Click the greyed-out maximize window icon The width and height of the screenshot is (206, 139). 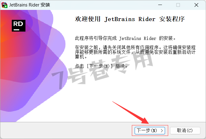point(178,5)
